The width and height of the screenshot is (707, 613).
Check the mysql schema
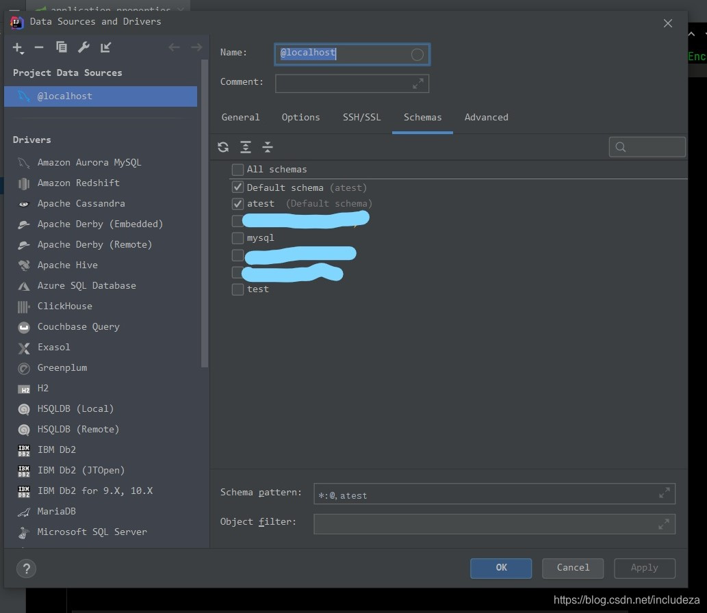coord(237,237)
